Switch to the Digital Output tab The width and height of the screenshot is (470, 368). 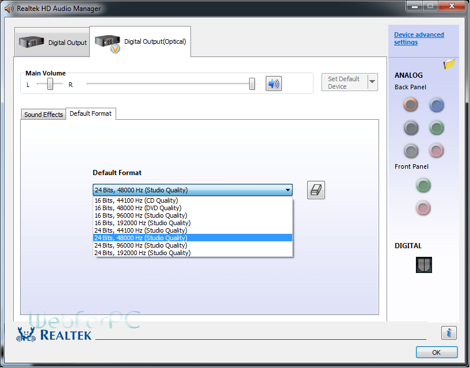pos(52,42)
